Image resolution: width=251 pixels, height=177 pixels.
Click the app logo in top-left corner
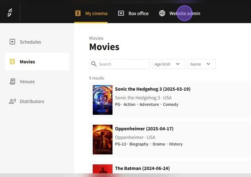click(x=10, y=13)
